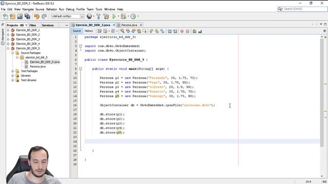Click the New File toolbar icon
328x184 pixels.
point(6,16)
